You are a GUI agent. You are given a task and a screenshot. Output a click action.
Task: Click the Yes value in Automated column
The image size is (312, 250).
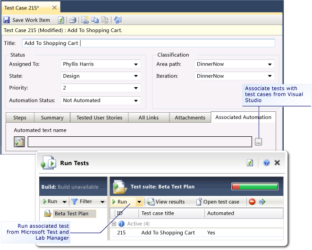211,233
